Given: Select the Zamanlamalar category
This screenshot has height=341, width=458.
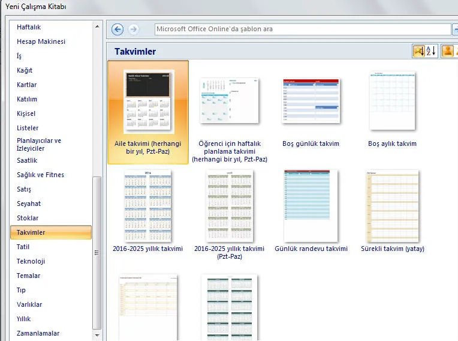Looking at the screenshot, I should (38, 333).
